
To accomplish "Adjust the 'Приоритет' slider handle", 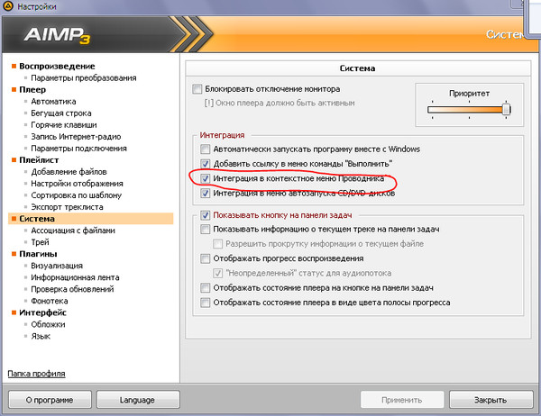I will (506, 110).
